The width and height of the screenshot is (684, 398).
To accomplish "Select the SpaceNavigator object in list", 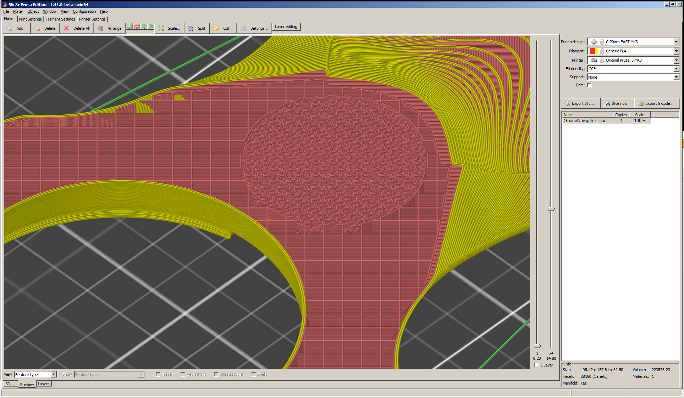I will [x=587, y=121].
